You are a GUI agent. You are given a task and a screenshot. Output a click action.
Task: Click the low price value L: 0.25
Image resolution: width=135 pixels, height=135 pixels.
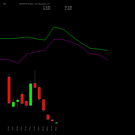[68, 9]
